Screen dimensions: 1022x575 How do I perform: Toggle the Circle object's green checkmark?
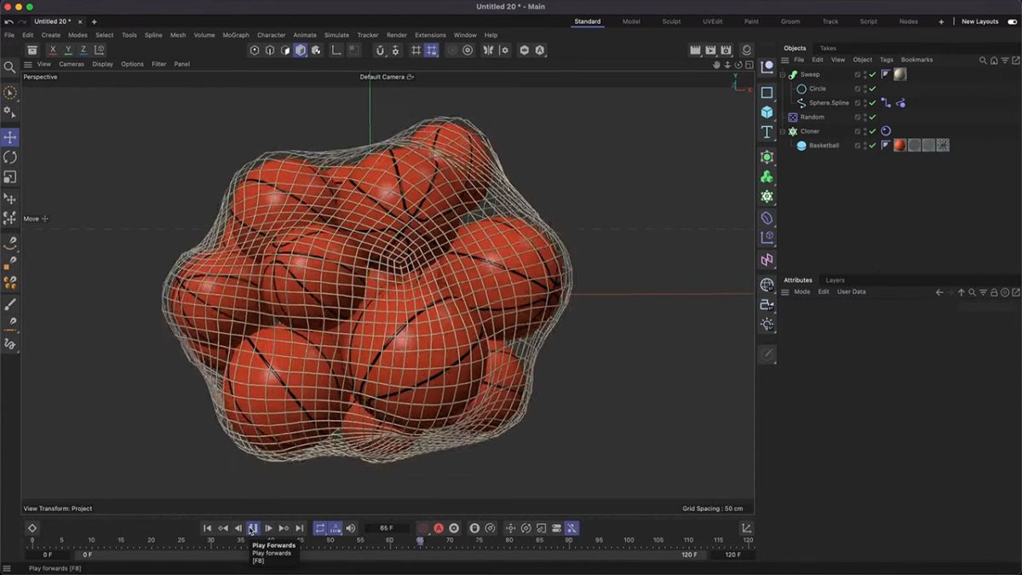(872, 89)
